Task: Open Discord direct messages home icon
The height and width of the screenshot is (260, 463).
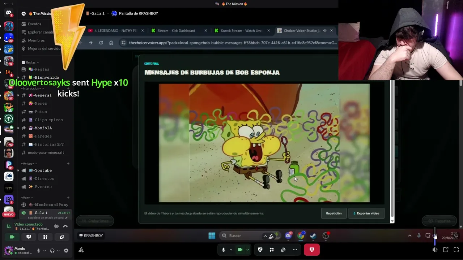Action: click(9, 13)
